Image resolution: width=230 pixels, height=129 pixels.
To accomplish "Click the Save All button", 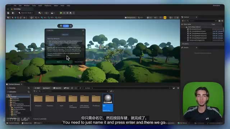I will click(57, 88).
